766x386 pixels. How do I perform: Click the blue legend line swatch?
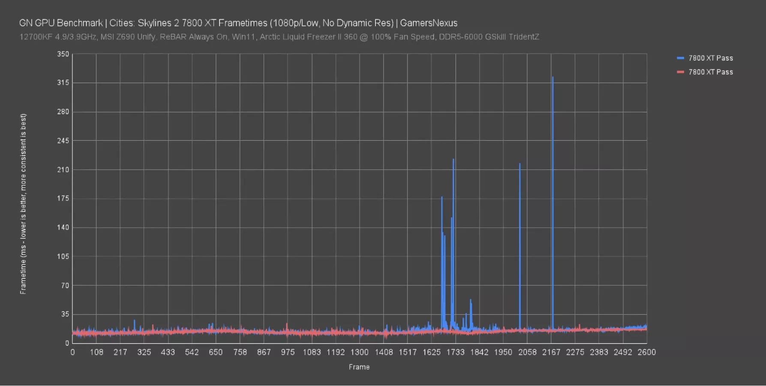coord(680,58)
